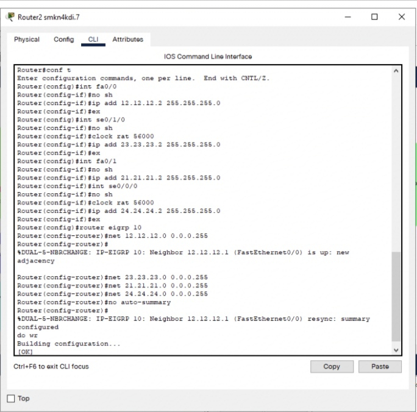Screen dimensions: 417x412
Task: Open the Physical tab
Action: pos(27,40)
